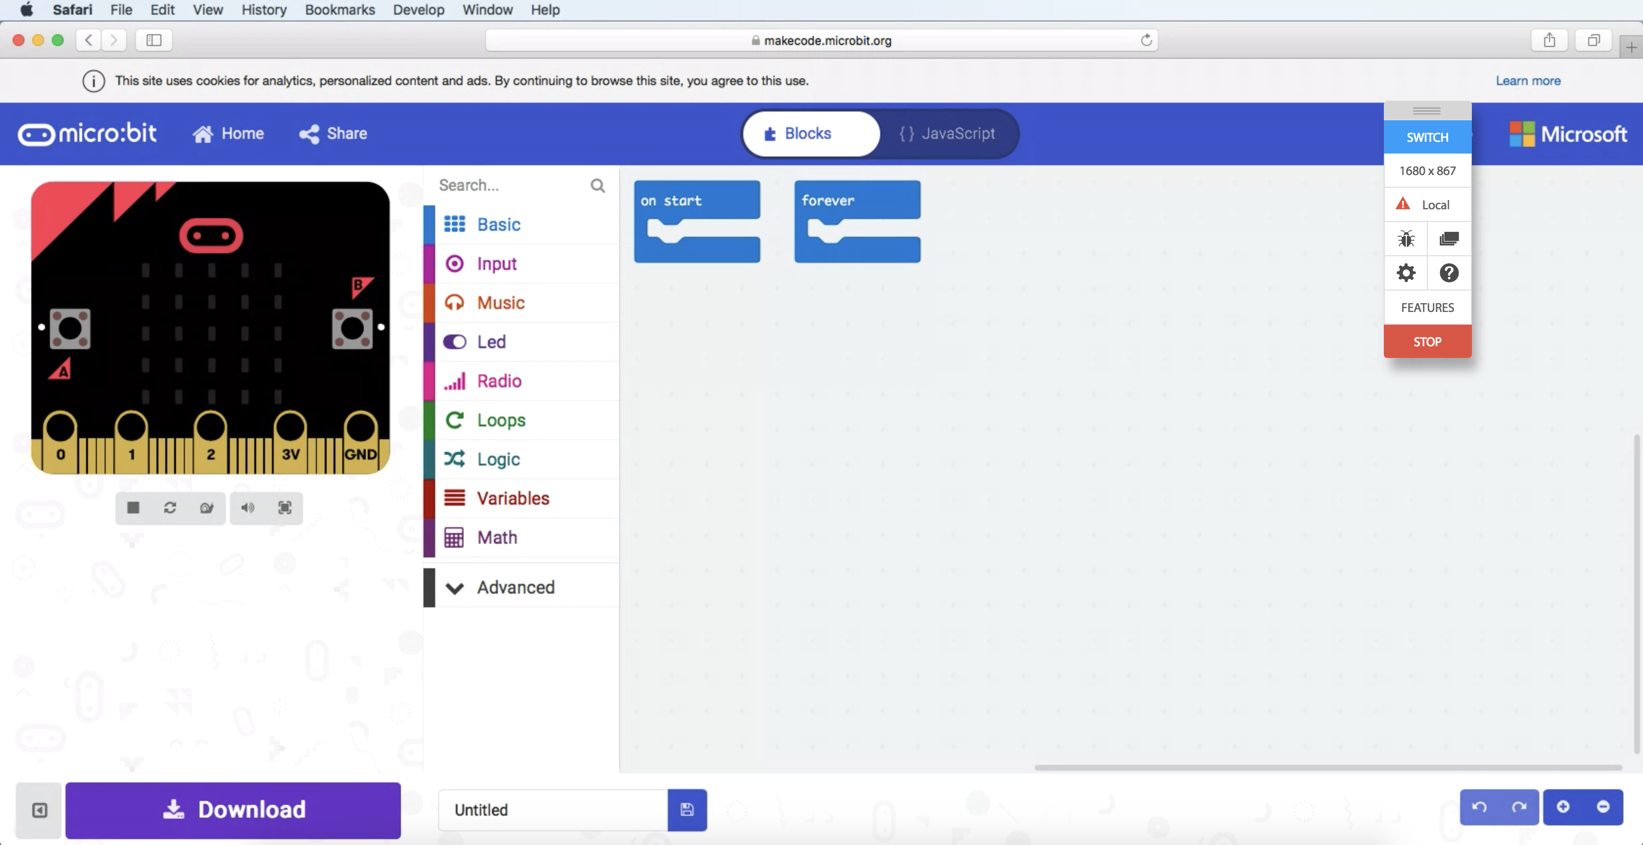Image resolution: width=1643 pixels, height=845 pixels.
Task: Open the Variables blocks category
Action: 513,498
